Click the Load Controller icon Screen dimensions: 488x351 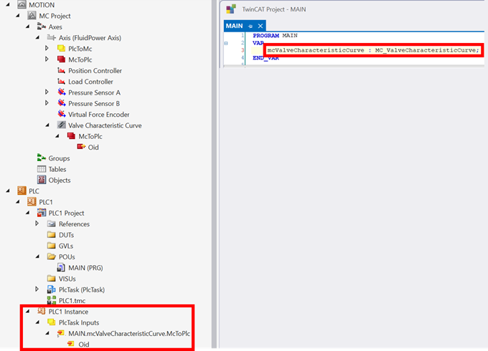tap(61, 82)
